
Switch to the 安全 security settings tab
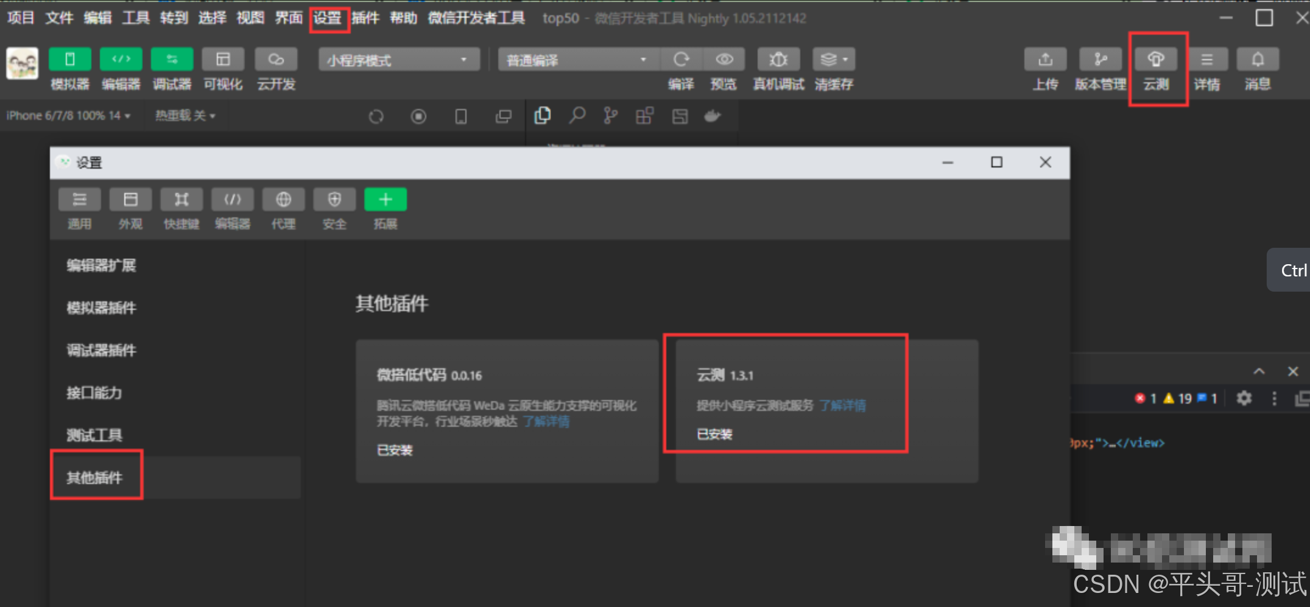pyautogui.click(x=334, y=200)
